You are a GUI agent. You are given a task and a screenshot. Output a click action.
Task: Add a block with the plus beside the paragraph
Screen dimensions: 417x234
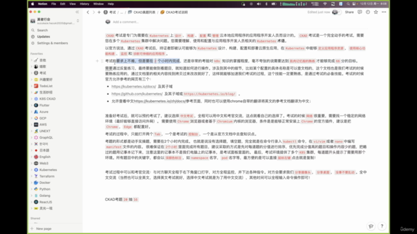pos(97,61)
